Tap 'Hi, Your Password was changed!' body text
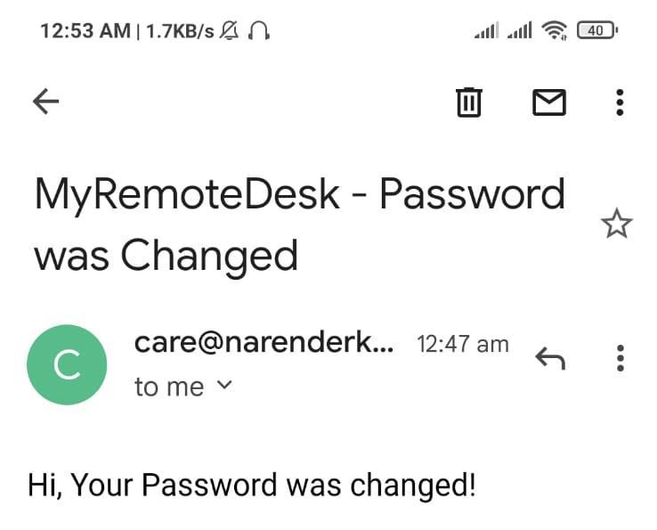The height and width of the screenshot is (530, 657). tap(252, 485)
